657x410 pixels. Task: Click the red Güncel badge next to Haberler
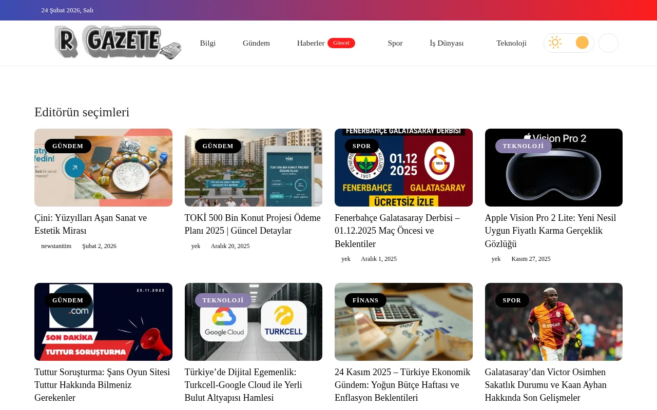tap(341, 43)
